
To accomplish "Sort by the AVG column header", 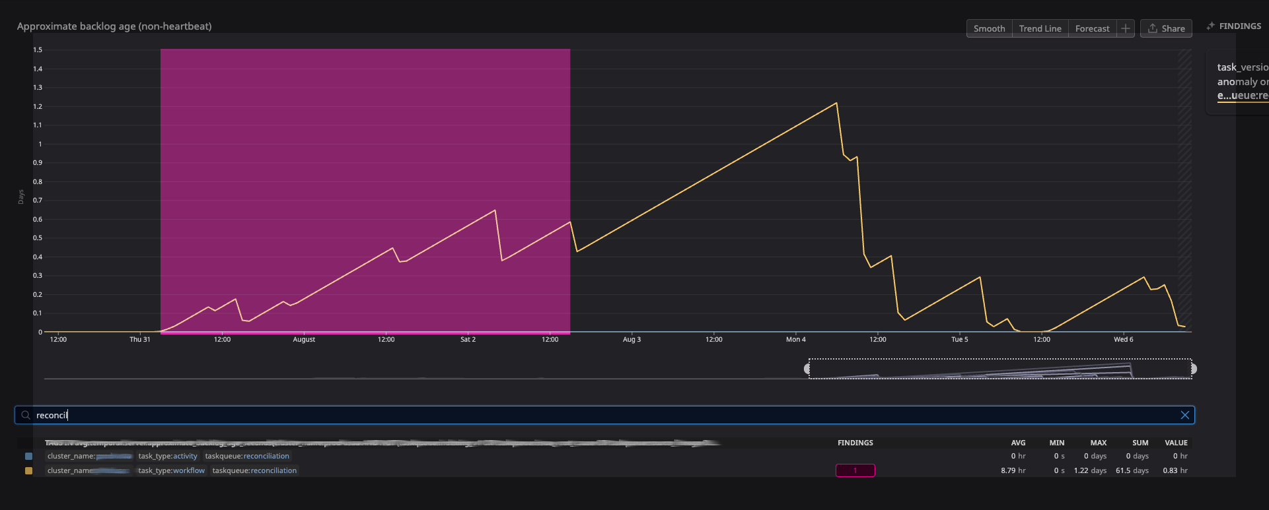I will (1018, 443).
